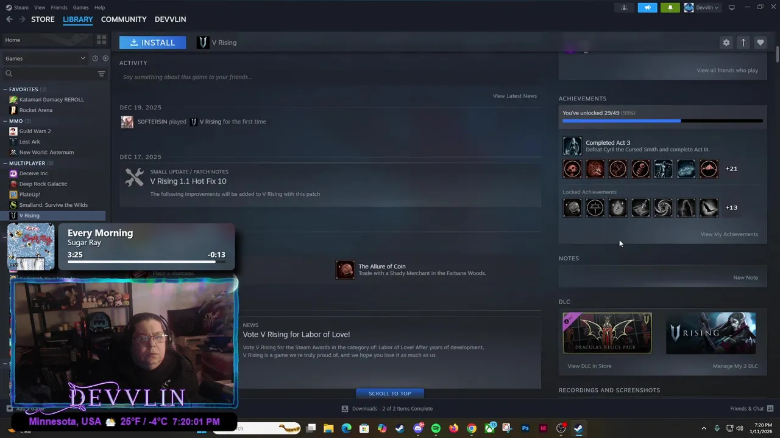Viewport: 780px width, 438px height.
Task: Open Spotify from the Windows taskbar
Action: tap(436, 428)
